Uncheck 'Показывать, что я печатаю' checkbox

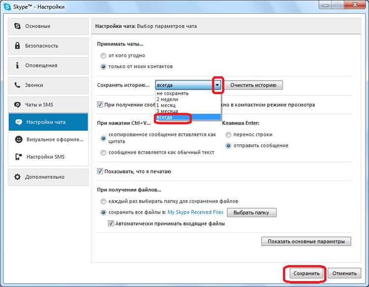(100, 171)
